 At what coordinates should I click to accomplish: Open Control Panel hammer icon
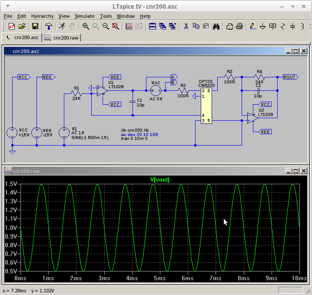pyautogui.click(x=49, y=26)
